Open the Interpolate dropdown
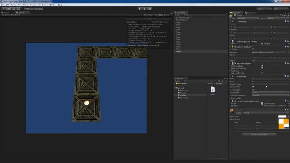 click(271, 92)
